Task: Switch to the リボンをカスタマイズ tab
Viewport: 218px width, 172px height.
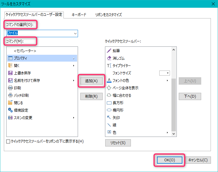Action: click(x=109, y=15)
